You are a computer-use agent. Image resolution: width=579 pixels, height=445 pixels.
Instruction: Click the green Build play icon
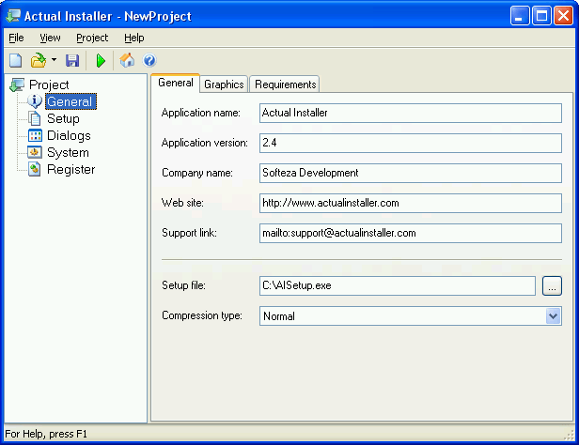click(101, 60)
